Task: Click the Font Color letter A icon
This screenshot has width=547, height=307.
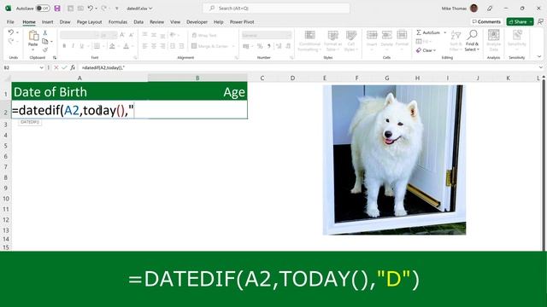Action: click(x=126, y=46)
